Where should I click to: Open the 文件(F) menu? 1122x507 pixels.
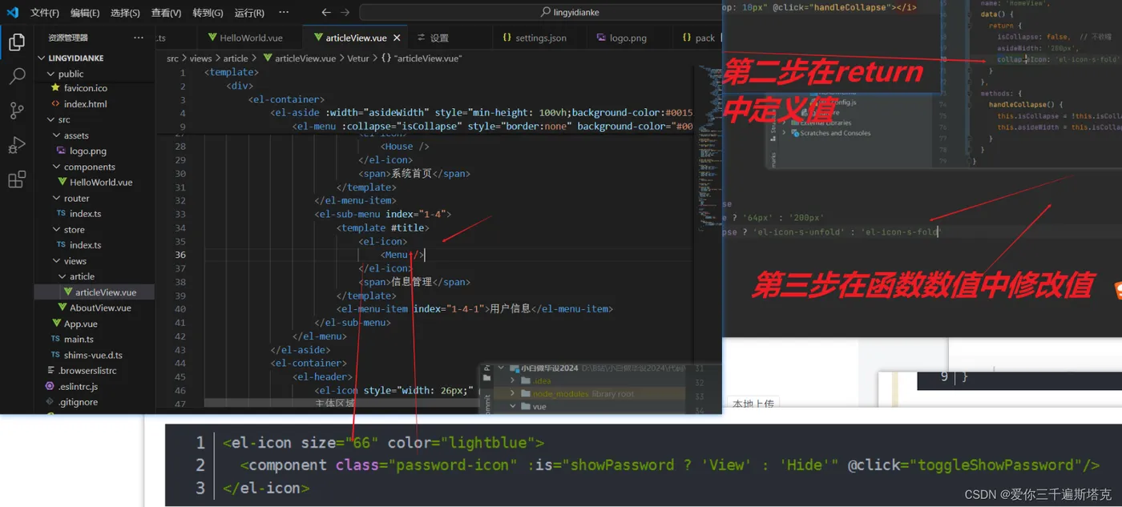click(x=45, y=13)
